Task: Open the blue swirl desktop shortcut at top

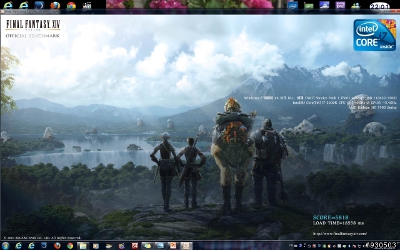Action: (39, 5)
